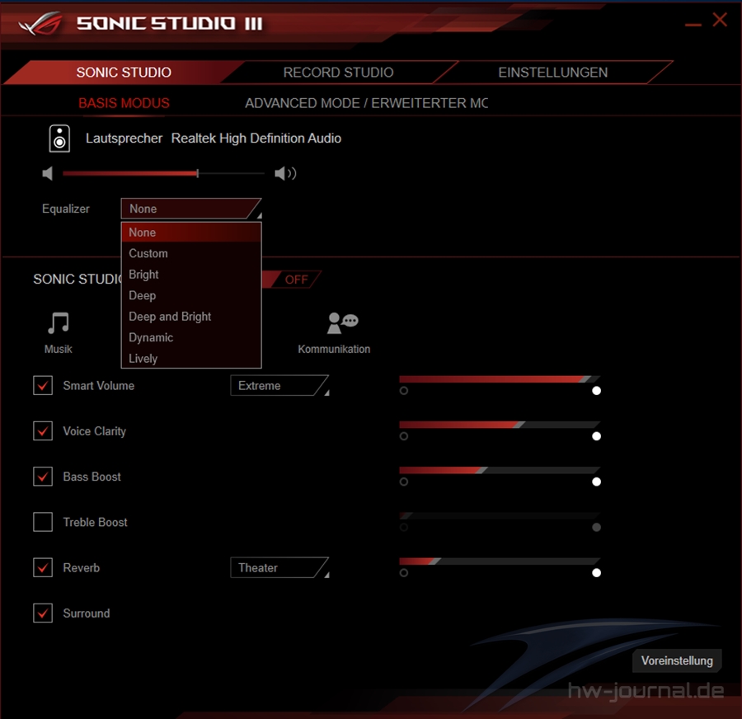Click the master volume slider track

tap(163, 174)
